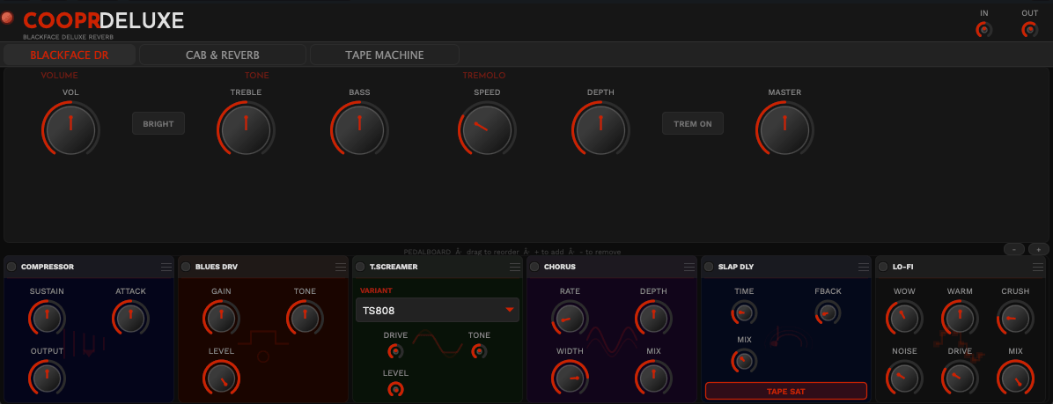
Task: Open the TS808 variant dropdown
Action: (438, 310)
